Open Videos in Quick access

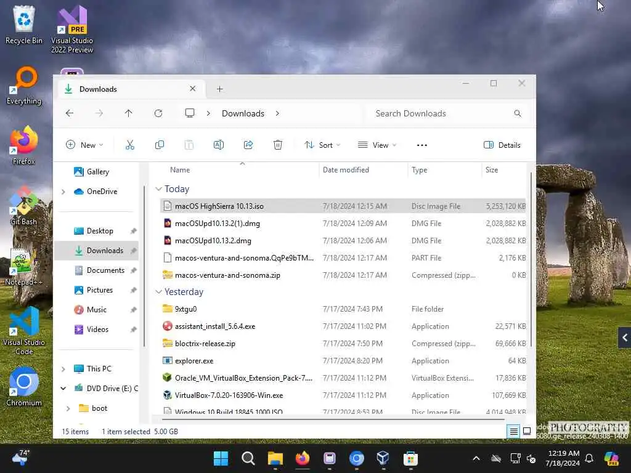(x=97, y=329)
